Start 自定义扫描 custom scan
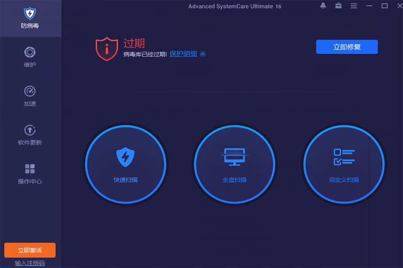403x268 pixels. [x=344, y=164]
